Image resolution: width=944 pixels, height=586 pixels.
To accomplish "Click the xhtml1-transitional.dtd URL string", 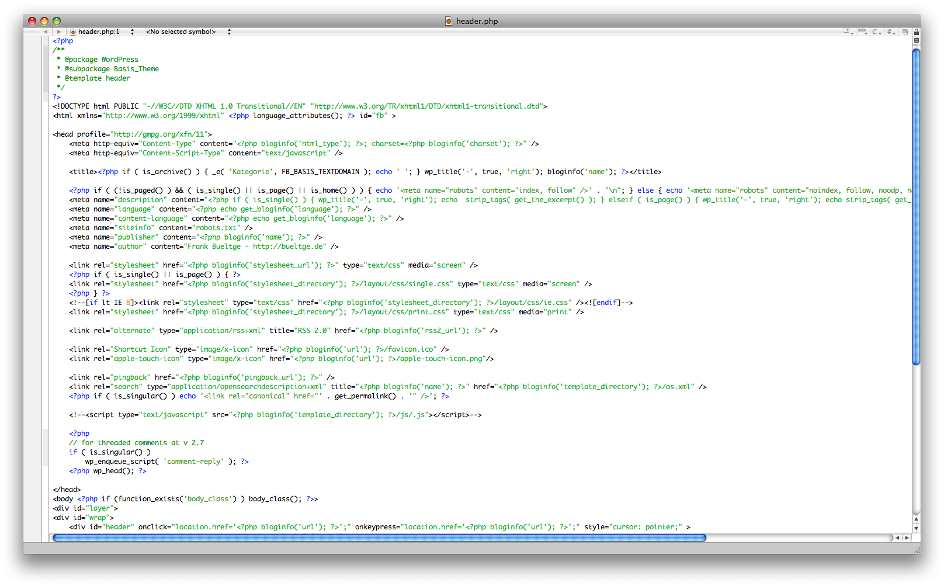I will [x=426, y=106].
